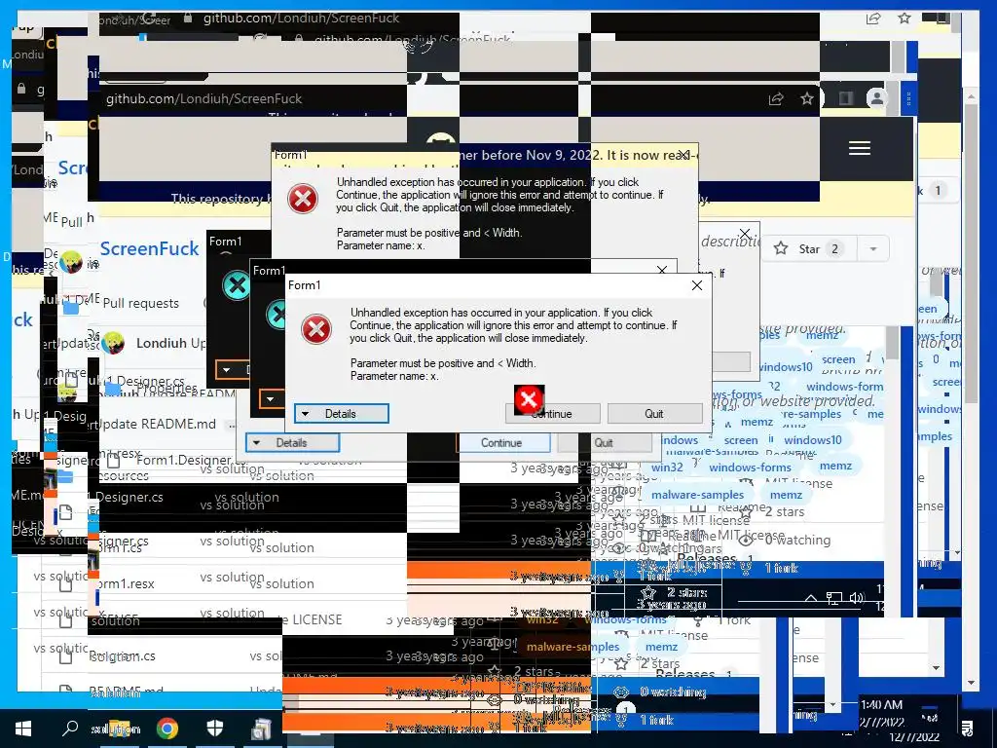Screen dimensions: 997x748
Task: Star the ScreenFuck repository
Action: pos(808,248)
